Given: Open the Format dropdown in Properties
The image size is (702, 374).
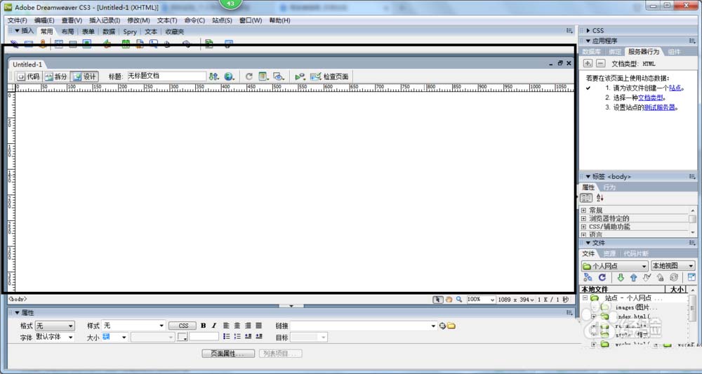Looking at the screenshot, I should pyautogui.click(x=55, y=326).
